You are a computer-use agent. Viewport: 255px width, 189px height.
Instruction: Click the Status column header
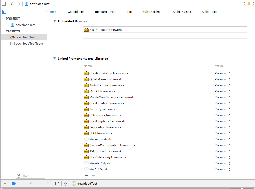[218, 66]
